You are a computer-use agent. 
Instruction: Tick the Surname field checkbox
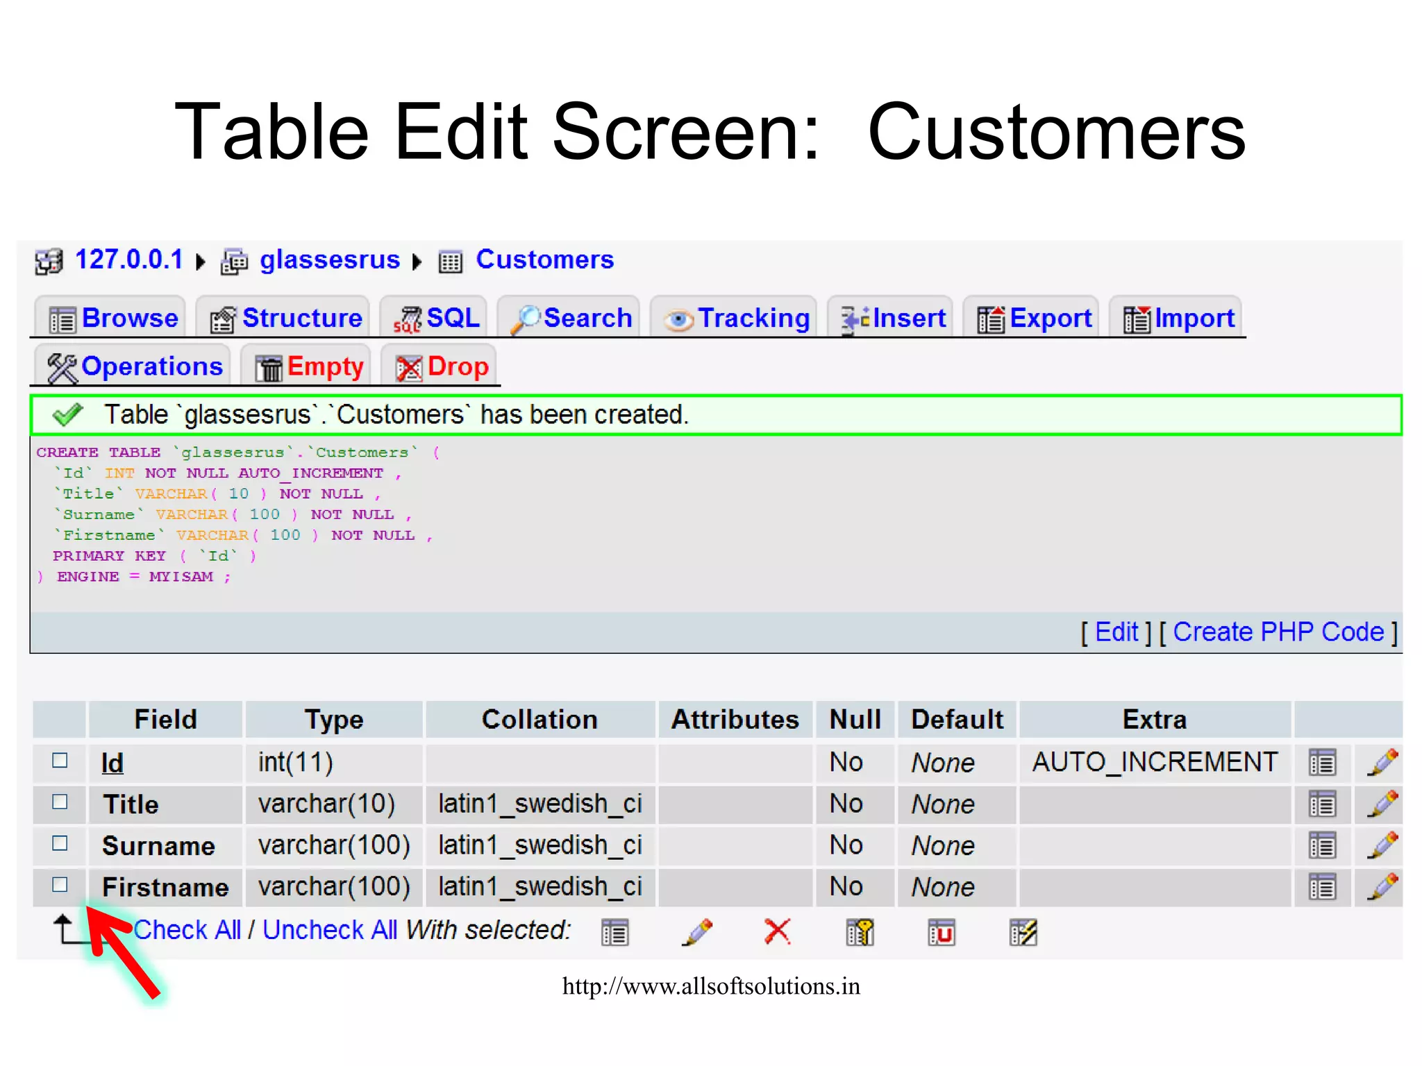point(60,843)
